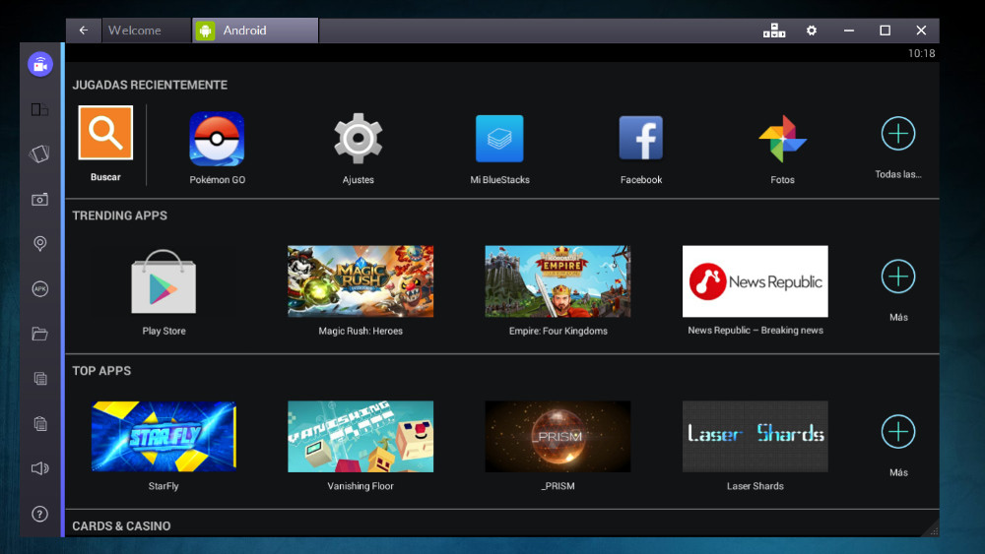Switch to the Welcome tab
985x554 pixels.
pos(146,31)
